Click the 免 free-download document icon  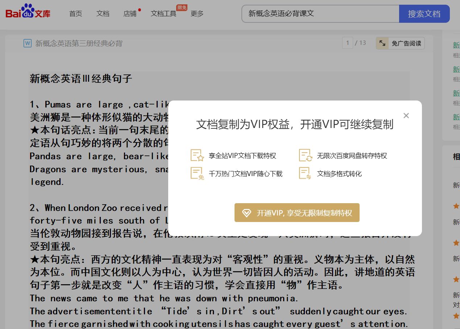(x=196, y=173)
